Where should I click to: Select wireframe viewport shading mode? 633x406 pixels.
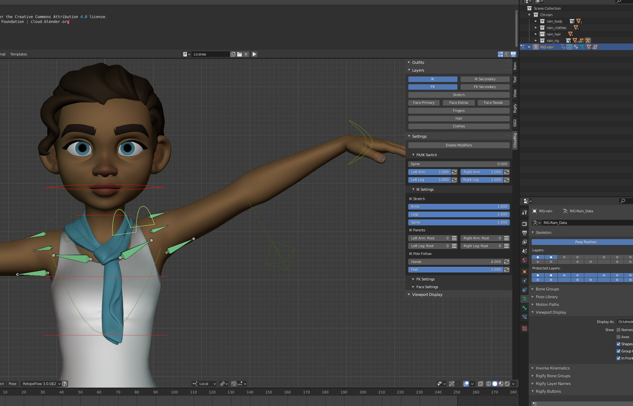point(489,384)
